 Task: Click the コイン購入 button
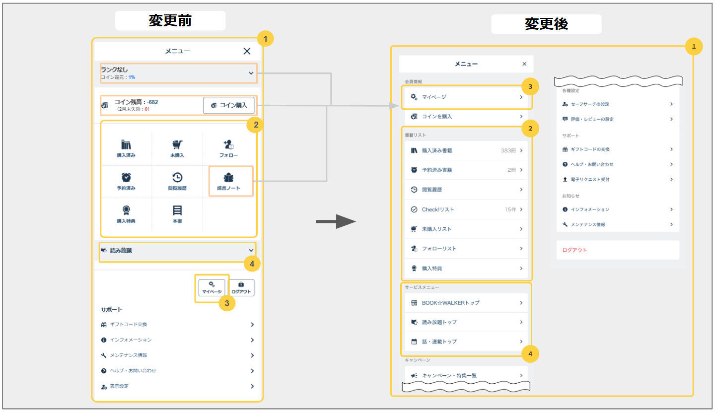pos(229,105)
